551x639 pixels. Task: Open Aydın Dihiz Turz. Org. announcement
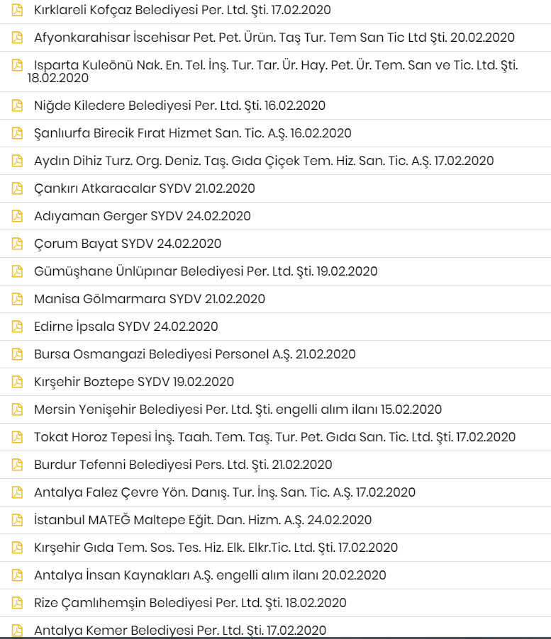click(264, 161)
